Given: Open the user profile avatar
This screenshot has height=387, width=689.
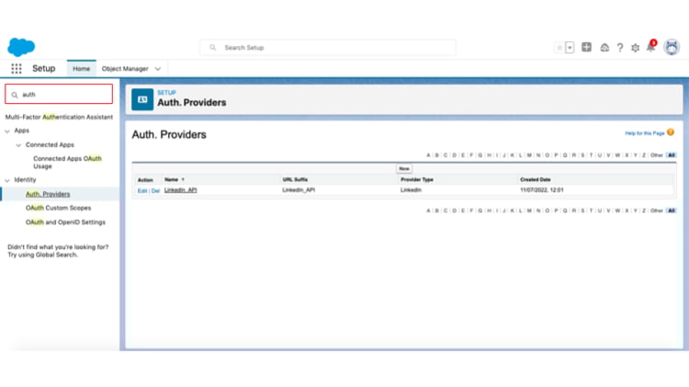Looking at the screenshot, I should [672, 47].
